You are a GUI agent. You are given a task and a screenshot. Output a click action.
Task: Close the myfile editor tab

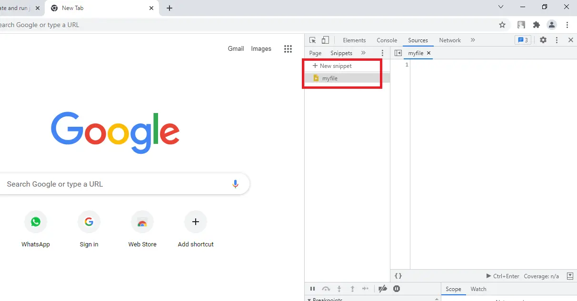point(428,53)
